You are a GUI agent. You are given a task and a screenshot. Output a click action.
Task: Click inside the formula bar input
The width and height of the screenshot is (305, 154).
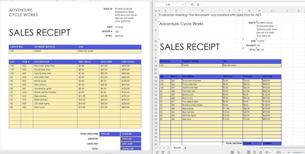(253, 5)
